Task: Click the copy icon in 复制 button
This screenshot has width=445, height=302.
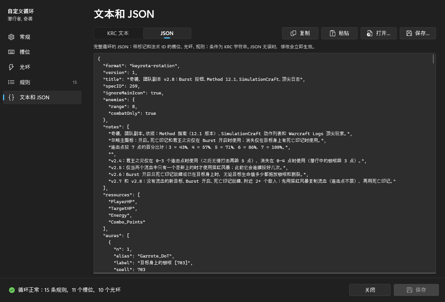Action: 293,33
